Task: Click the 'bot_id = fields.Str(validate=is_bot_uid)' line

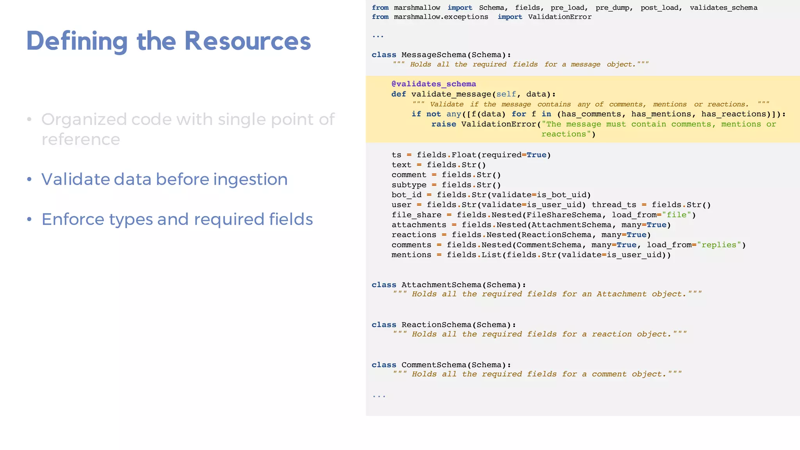Action: coord(491,195)
